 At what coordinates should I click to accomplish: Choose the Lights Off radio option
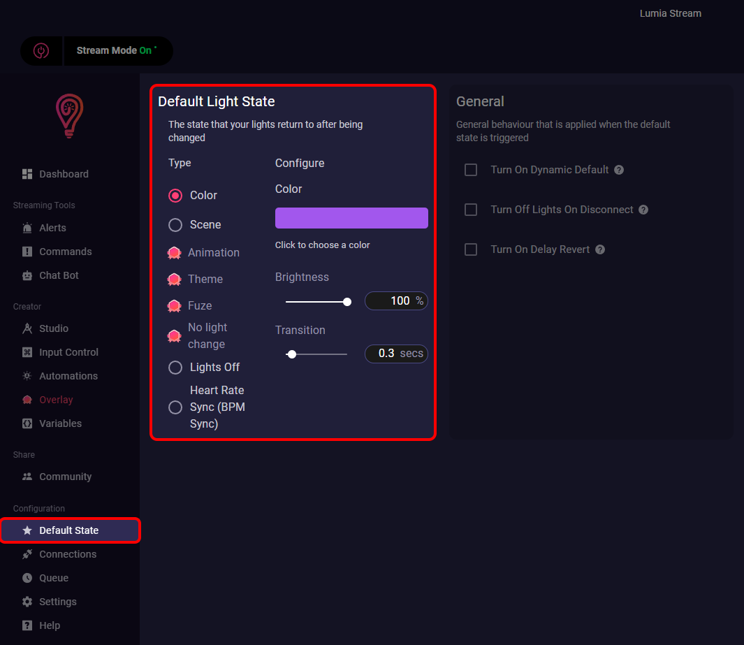tap(175, 368)
